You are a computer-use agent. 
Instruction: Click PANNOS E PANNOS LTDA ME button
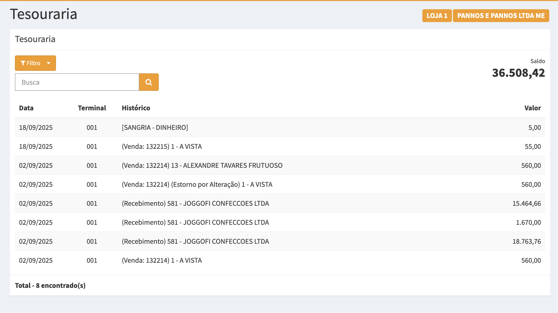501,16
